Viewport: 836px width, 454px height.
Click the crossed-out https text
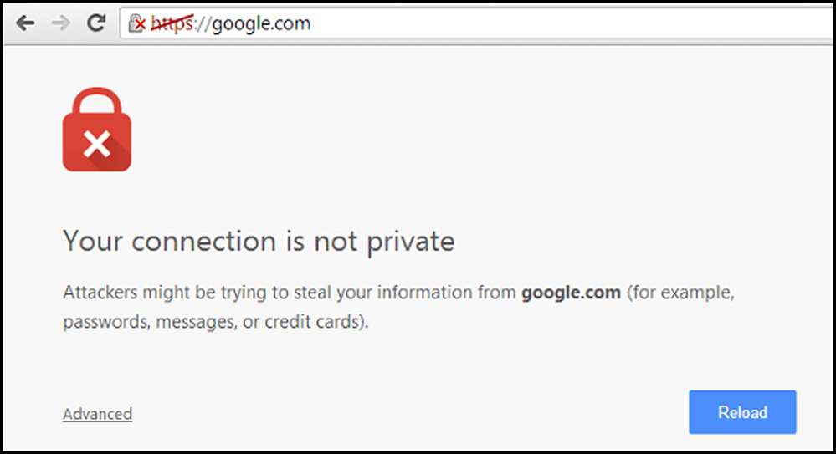(x=172, y=23)
